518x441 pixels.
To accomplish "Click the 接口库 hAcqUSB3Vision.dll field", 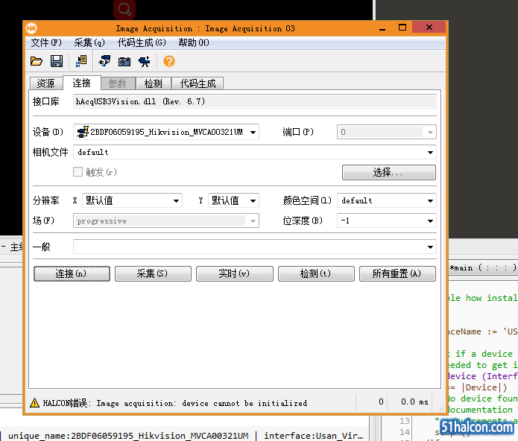I will (255, 101).
